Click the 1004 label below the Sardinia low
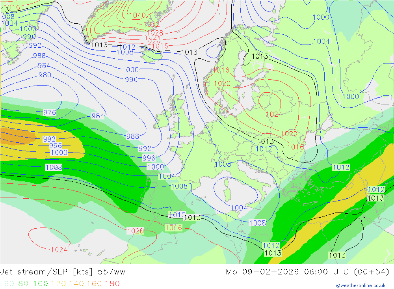This screenshot has height=289, width=394. (x=239, y=208)
